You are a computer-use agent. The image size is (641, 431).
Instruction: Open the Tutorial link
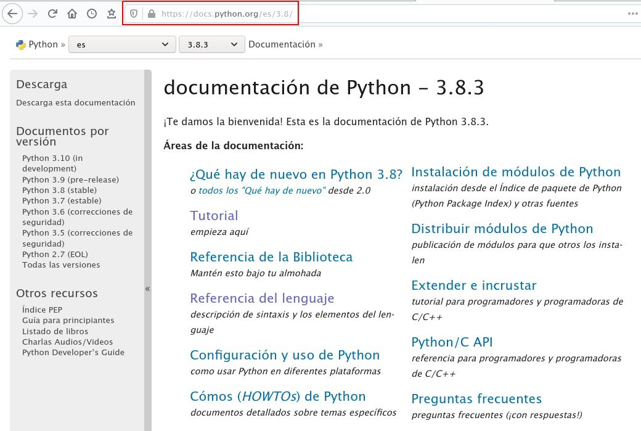[x=214, y=216]
